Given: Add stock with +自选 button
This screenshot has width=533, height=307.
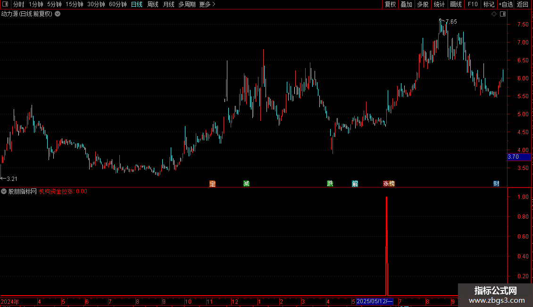Looking at the screenshot, I should click(x=506, y=4).
